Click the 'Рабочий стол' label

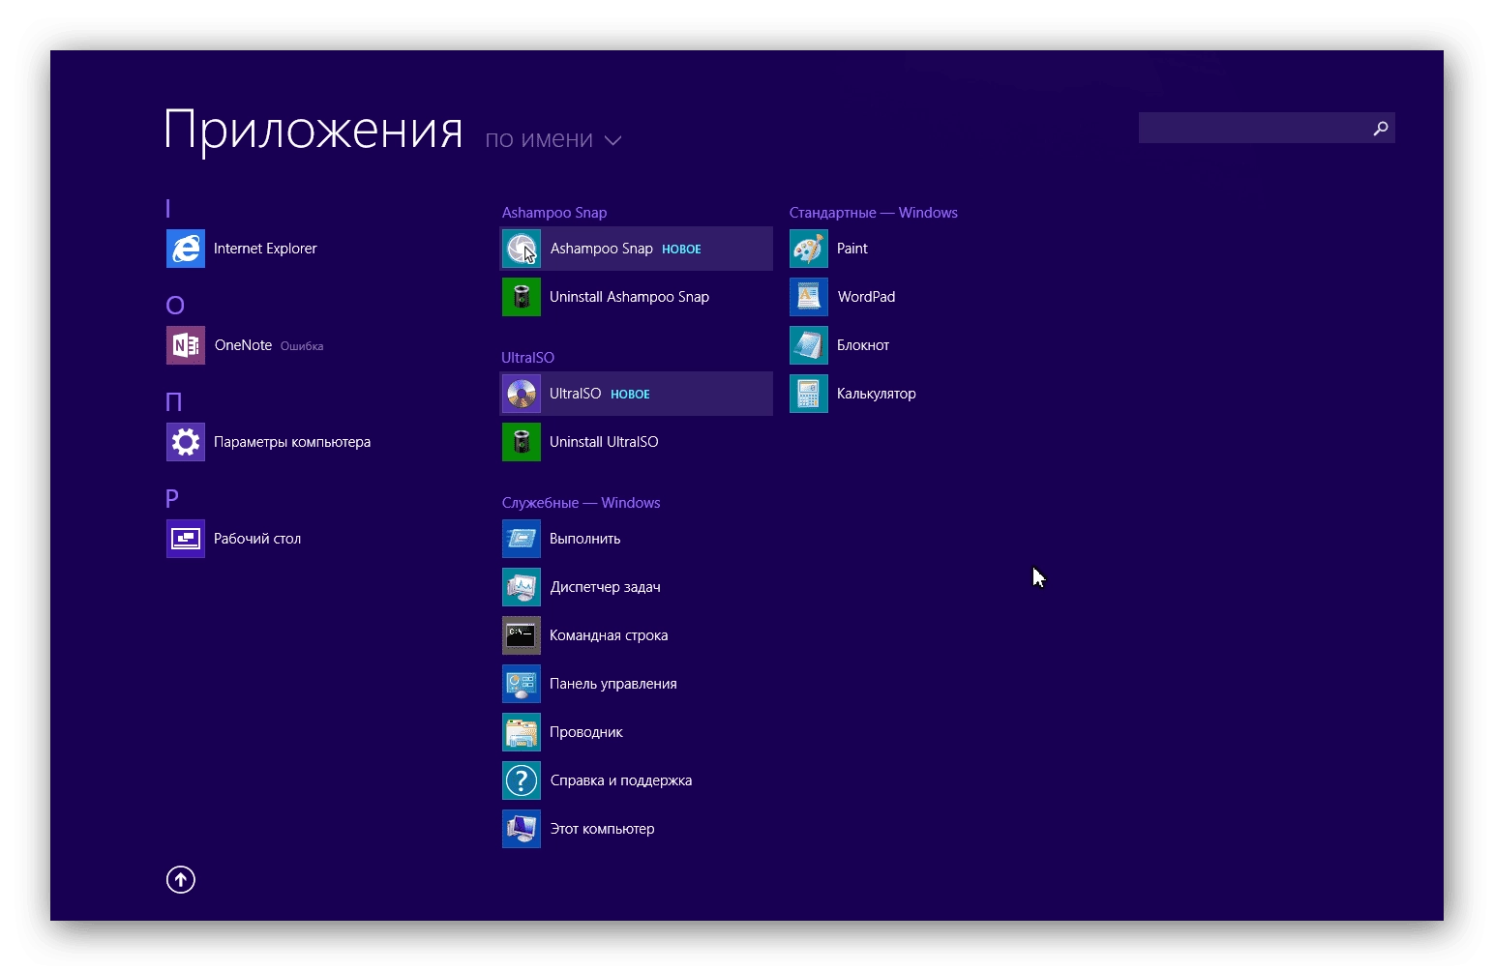pyautogui.click(x=257, y=539)
